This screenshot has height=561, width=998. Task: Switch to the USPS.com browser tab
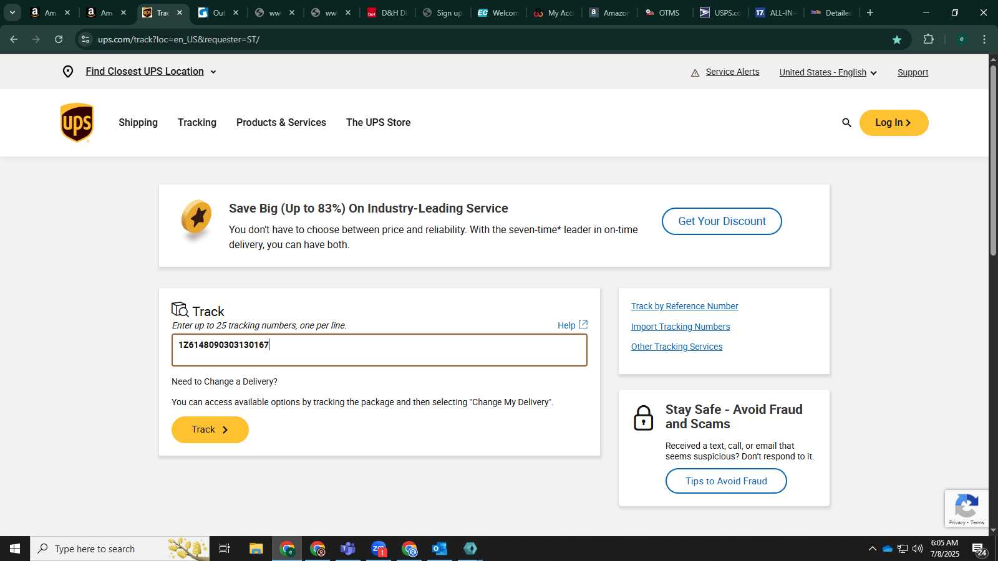(x=720, y=12)
